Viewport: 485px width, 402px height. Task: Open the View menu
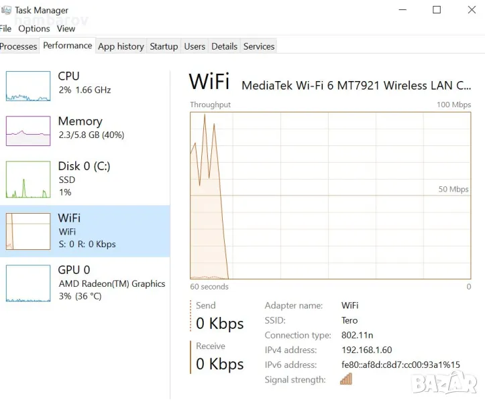coord(66,29)
